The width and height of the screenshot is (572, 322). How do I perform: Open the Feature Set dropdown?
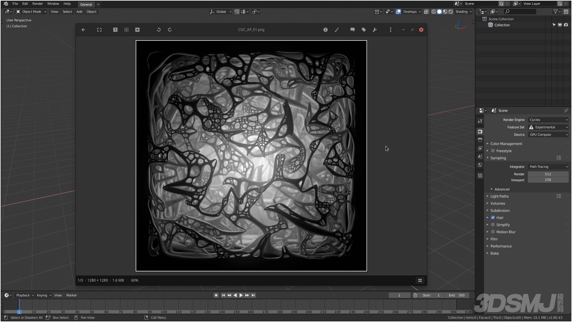pyautogui.click(x=548, y=127)
